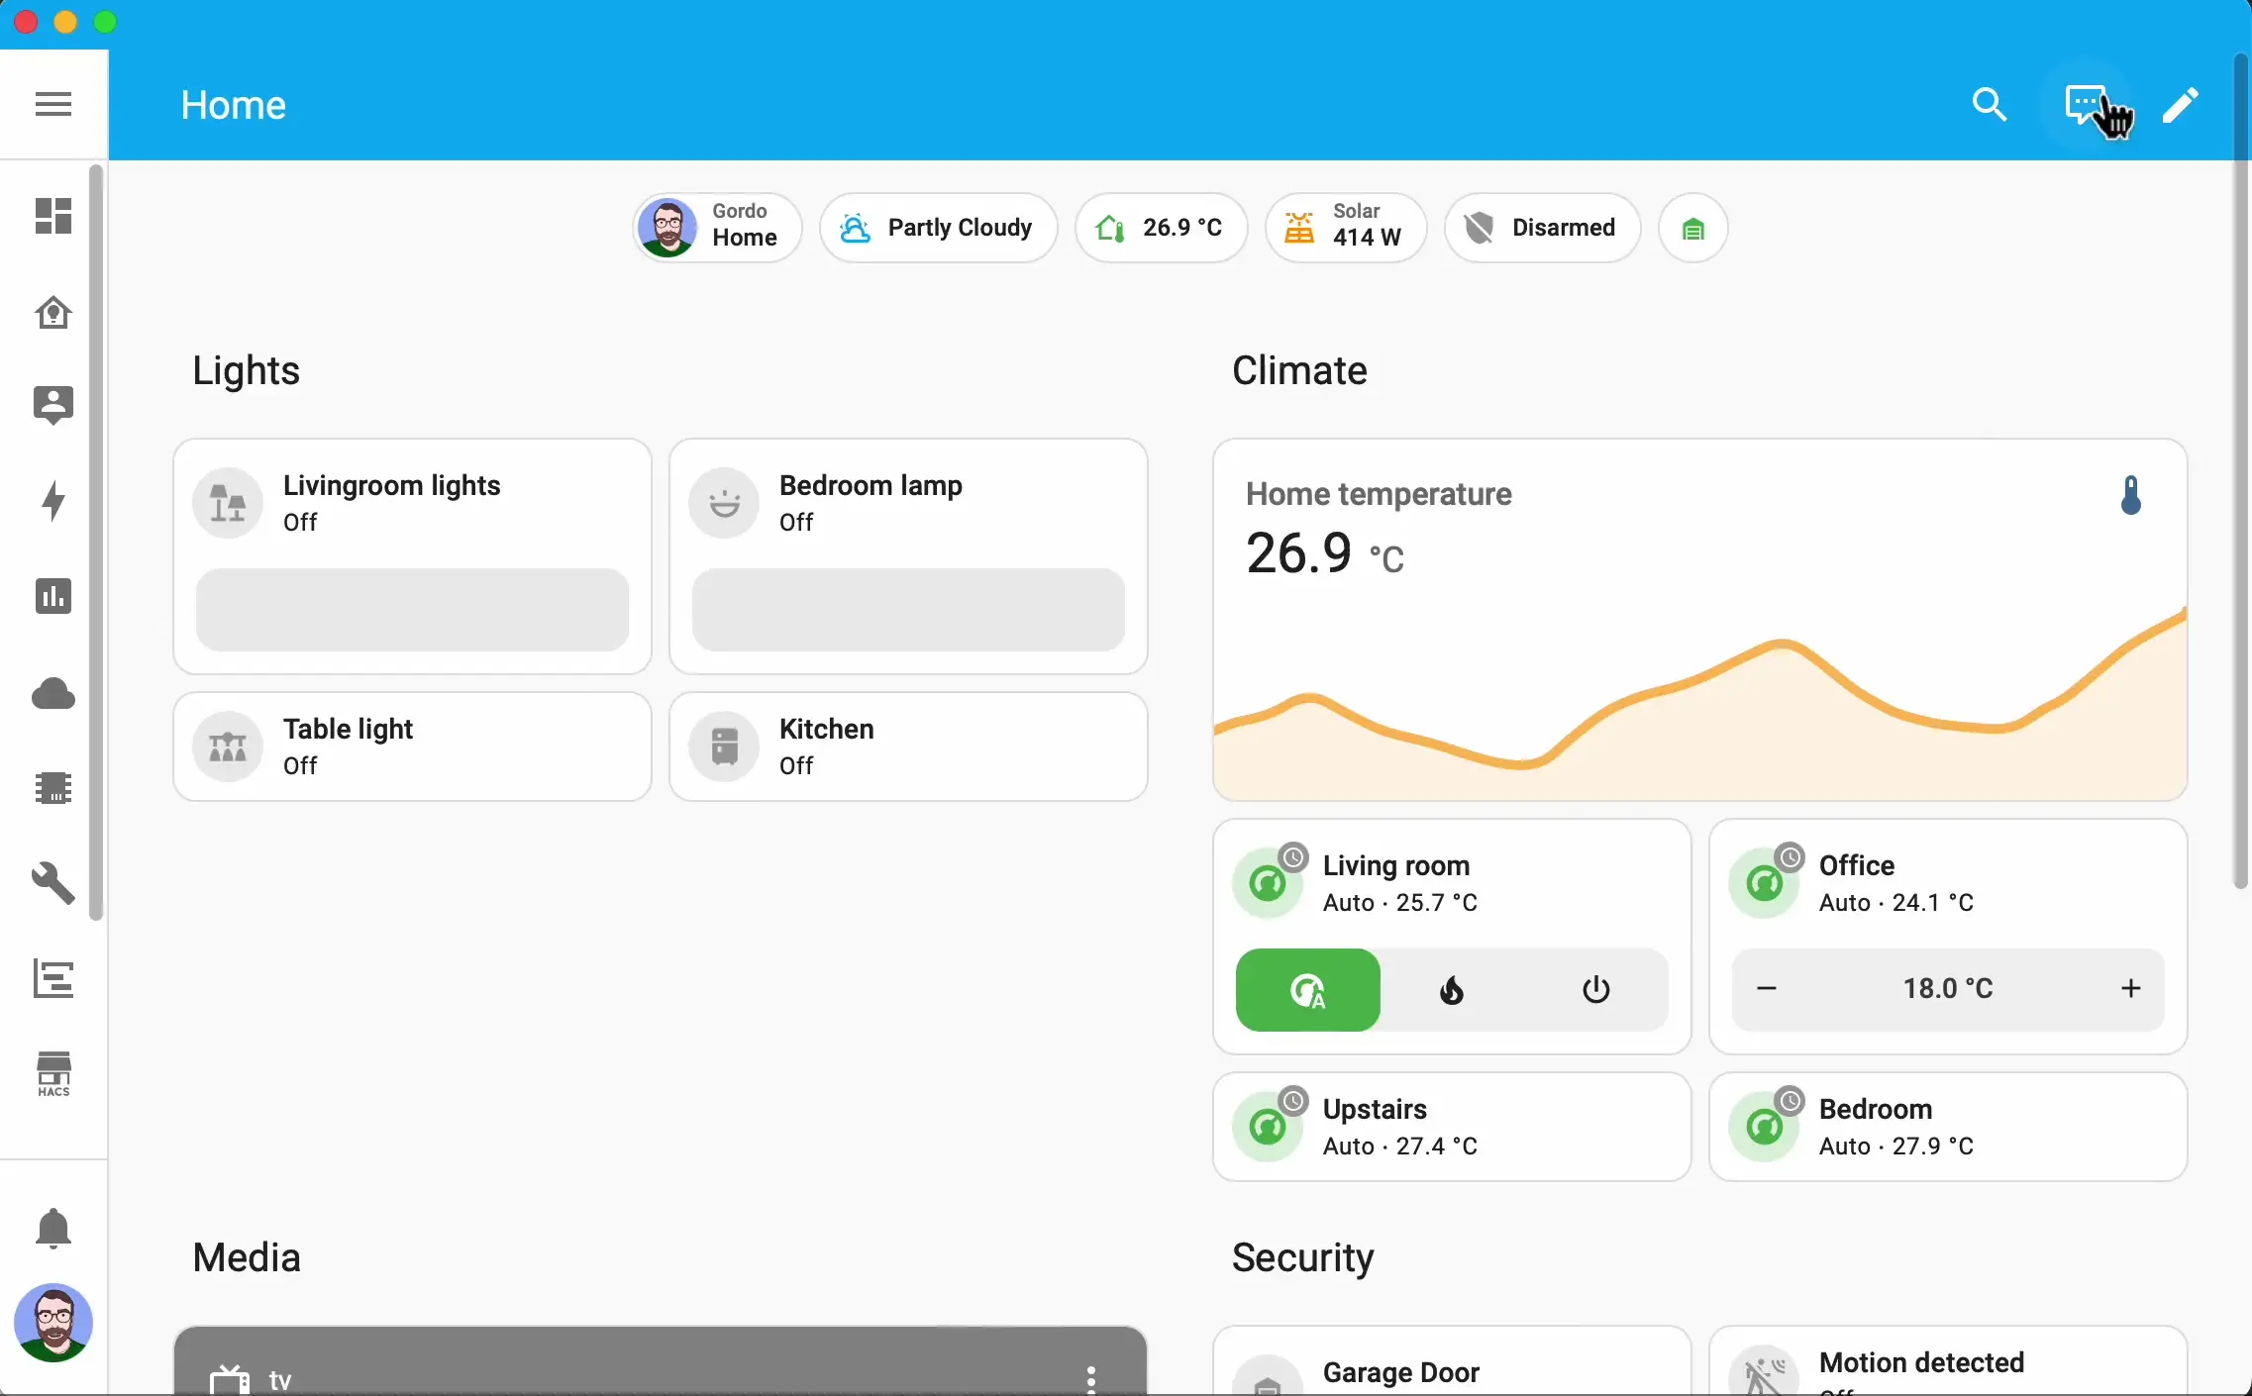This screenshot has height=1396, width=2252.
Task: Toggle the Bedroom lamp on
Action: [x=908, y=611]
